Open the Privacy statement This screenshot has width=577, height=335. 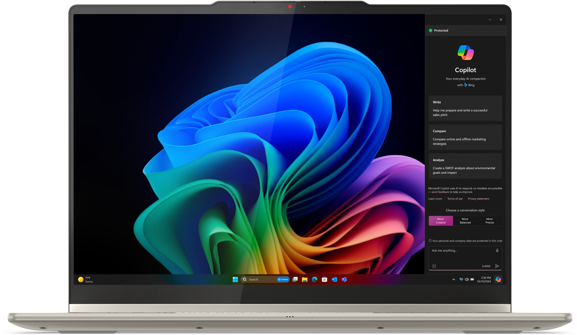coord(478,199)
